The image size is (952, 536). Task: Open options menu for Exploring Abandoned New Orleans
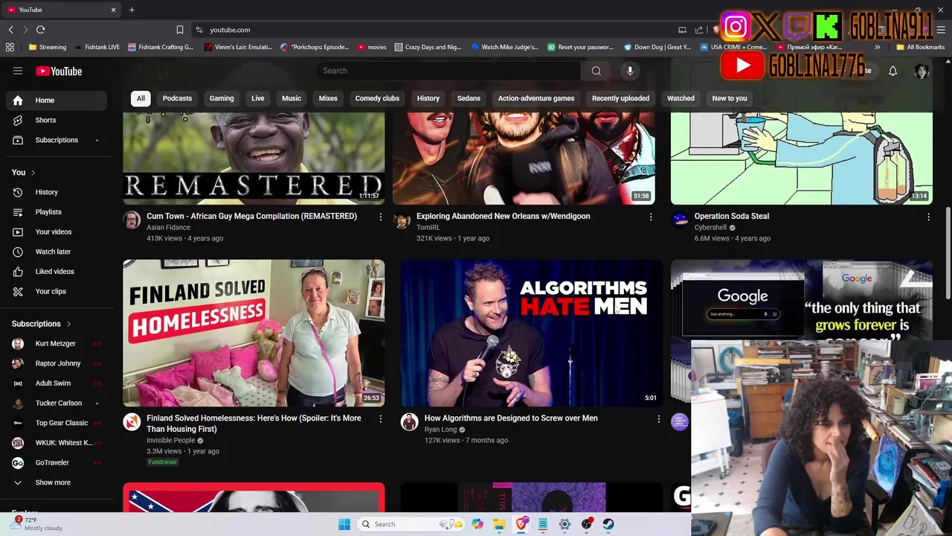click(x=651, y=217)
